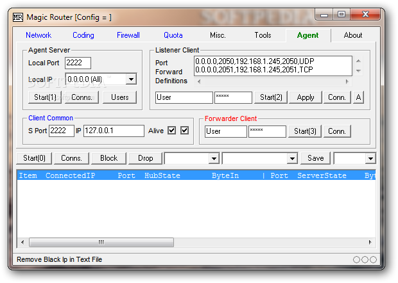
Task: Click the Drop button
Action: click(146, 158)
